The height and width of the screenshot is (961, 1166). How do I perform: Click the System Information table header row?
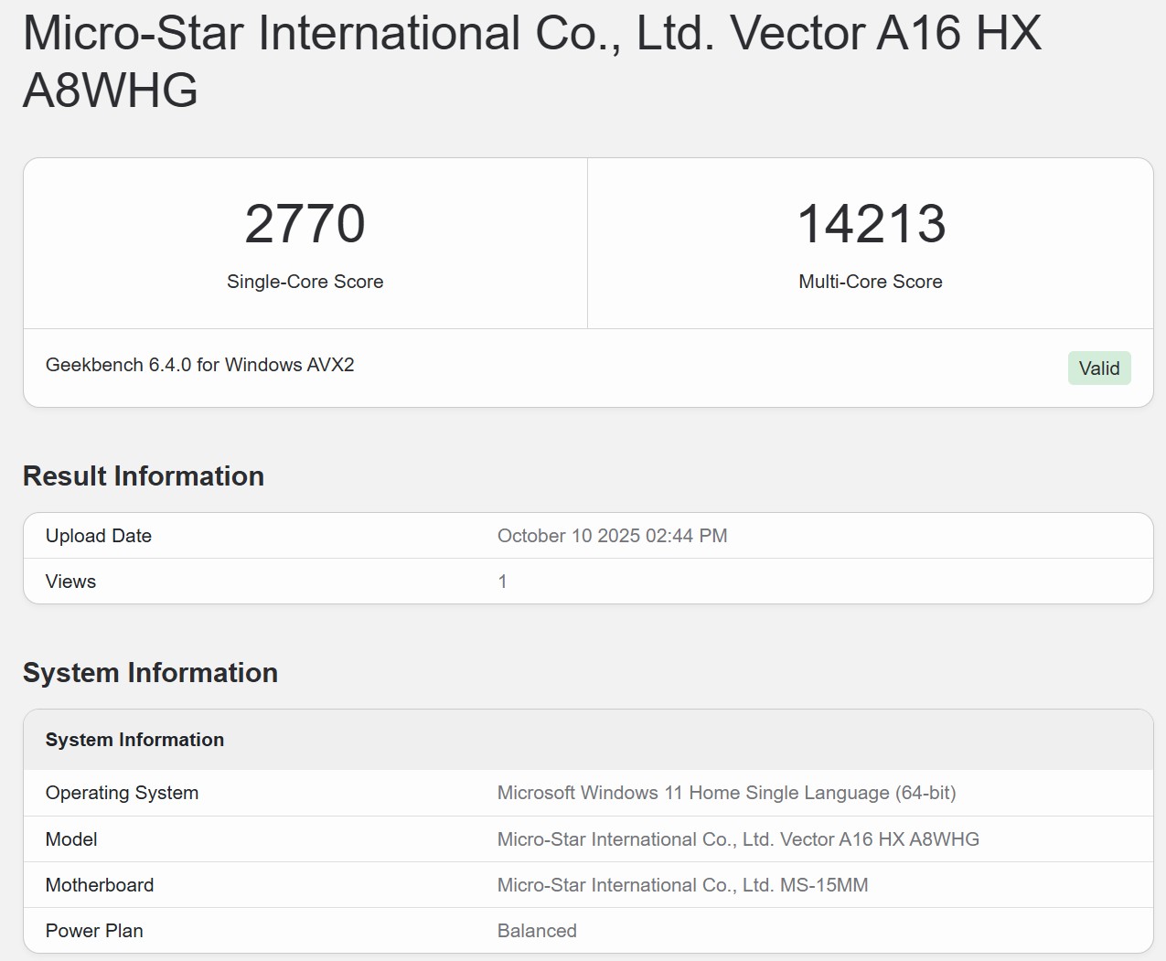pos(134,740)
